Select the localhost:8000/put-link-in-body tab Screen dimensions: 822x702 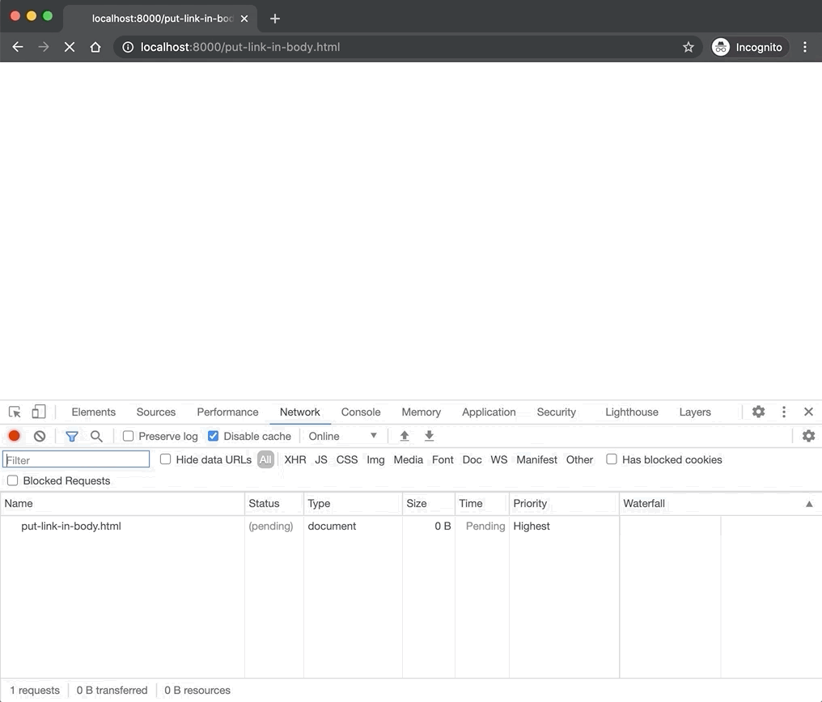point(160,19)
